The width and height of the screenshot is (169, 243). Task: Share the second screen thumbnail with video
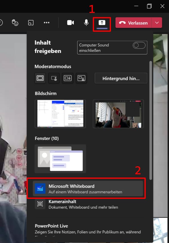118,113
